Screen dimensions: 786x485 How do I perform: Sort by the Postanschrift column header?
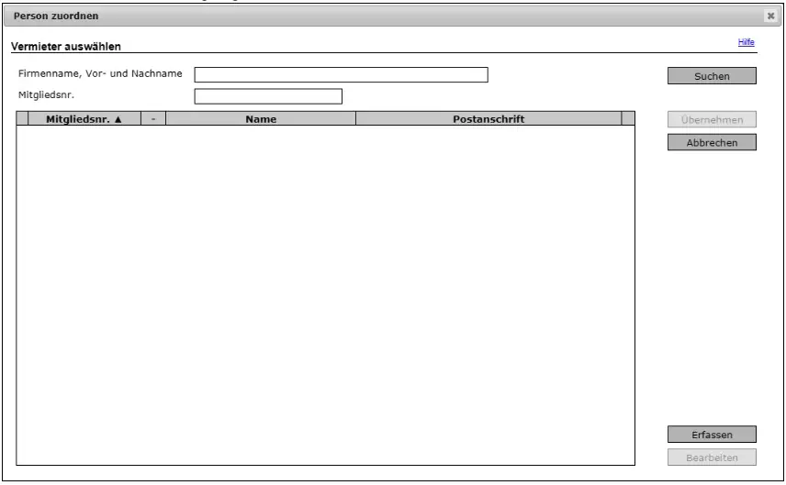coord(488,118)
